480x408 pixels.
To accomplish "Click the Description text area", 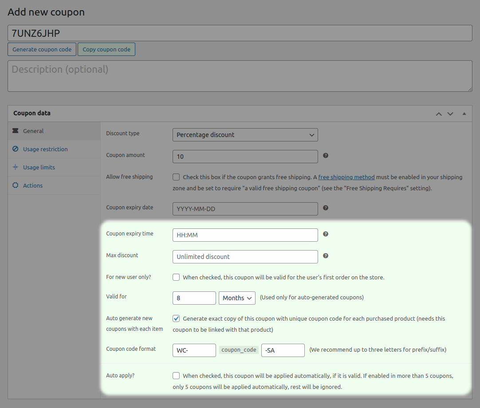I will (x=240, y=75).
